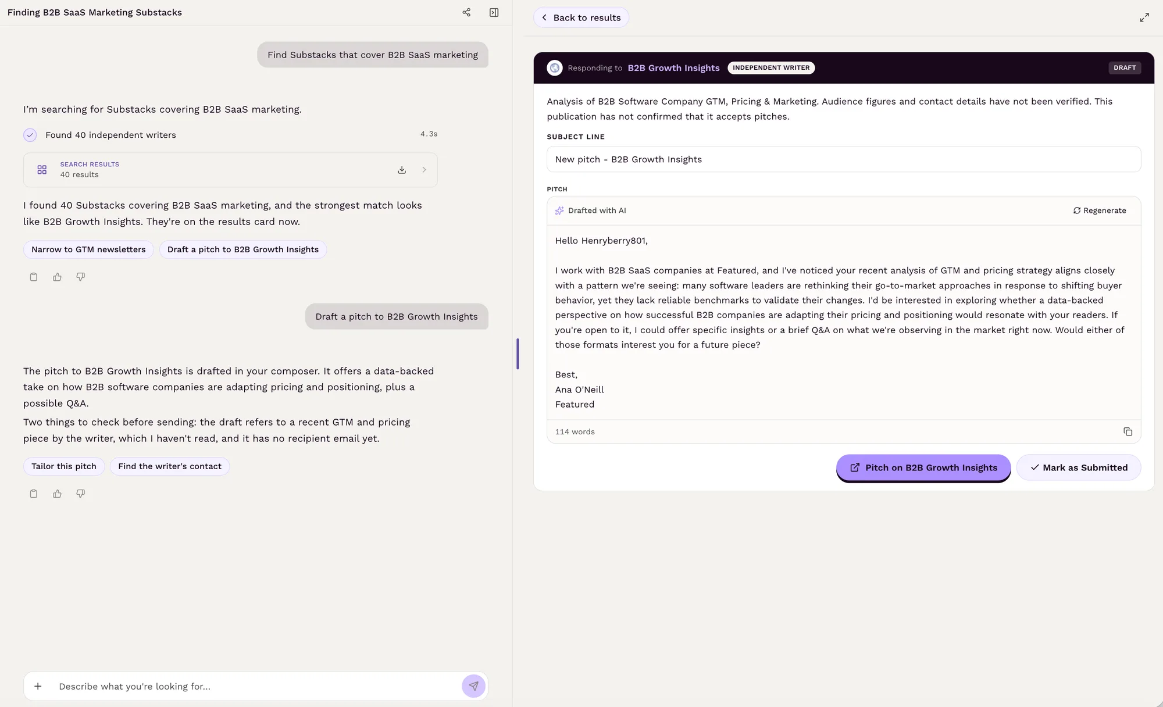The width and height of the screenshot is (1163, 707).
Task: Select Tailor this pitch suggestion
Action: coord(64,466)
